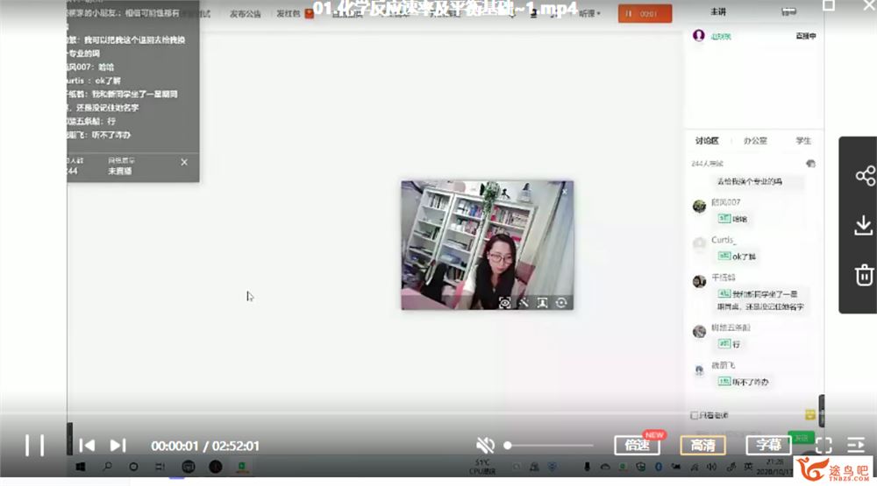Click 发布公告 in the top toolbar
The image size is (877, 486).
(x=245, y=13)
